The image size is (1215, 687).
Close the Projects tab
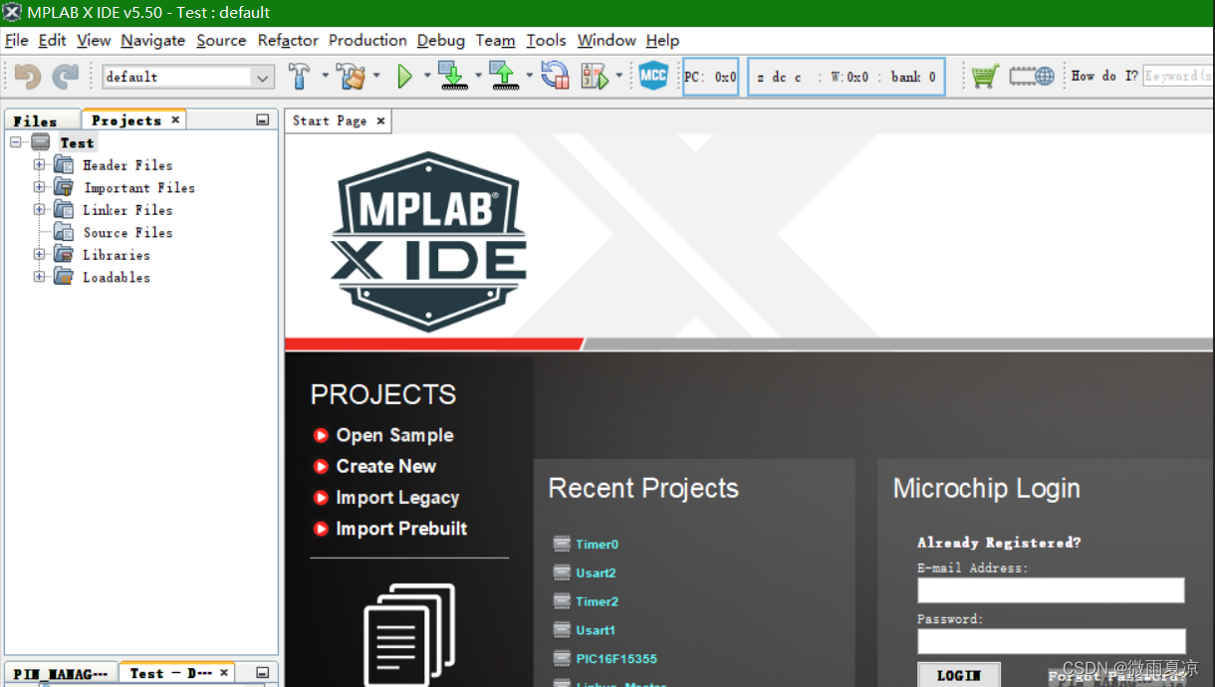coord(175,119)
